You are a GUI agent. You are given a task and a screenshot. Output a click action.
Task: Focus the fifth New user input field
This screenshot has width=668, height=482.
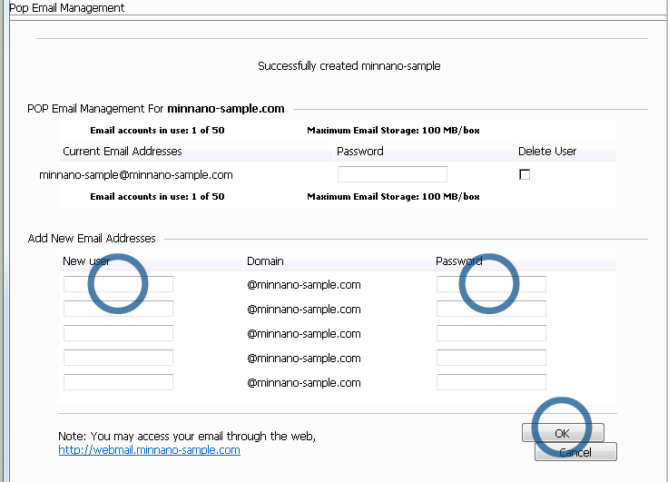point(118,382)
